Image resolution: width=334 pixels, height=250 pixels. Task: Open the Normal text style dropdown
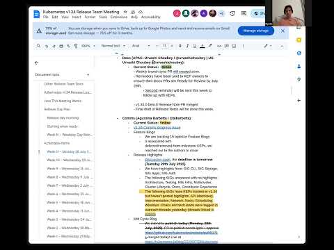pos(113,46)
